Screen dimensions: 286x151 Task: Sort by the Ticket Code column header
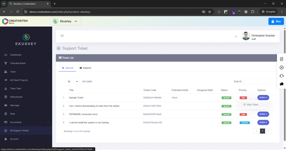(150, 90)
